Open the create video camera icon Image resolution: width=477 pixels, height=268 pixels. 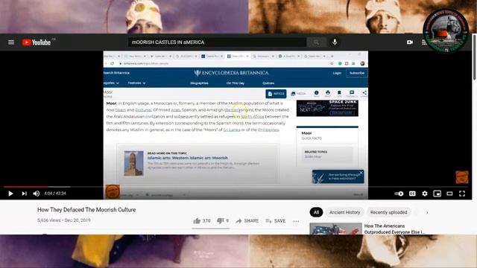pyautogui.click(x=410, y=42)
